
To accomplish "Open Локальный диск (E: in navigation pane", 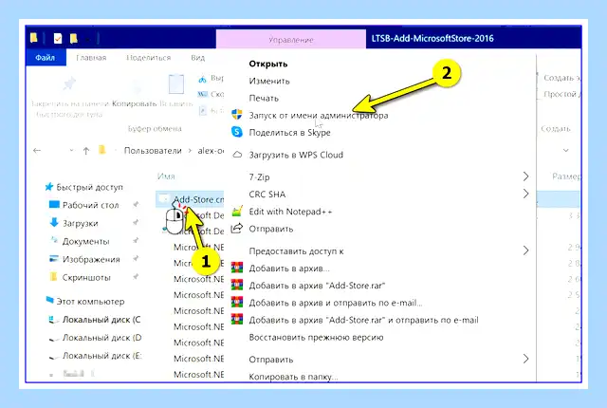I will (101, 356).
